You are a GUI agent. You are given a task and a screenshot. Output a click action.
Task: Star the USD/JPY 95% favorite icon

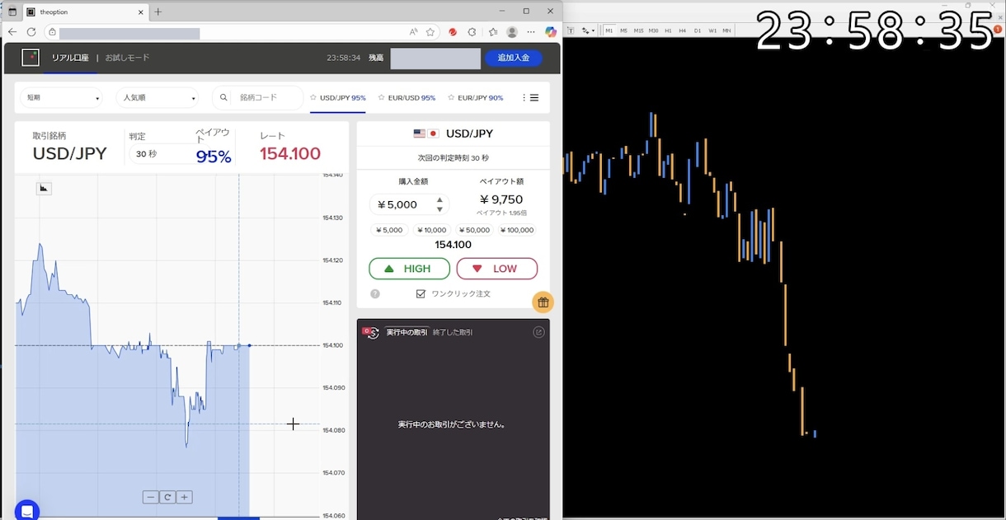point(313,97)
